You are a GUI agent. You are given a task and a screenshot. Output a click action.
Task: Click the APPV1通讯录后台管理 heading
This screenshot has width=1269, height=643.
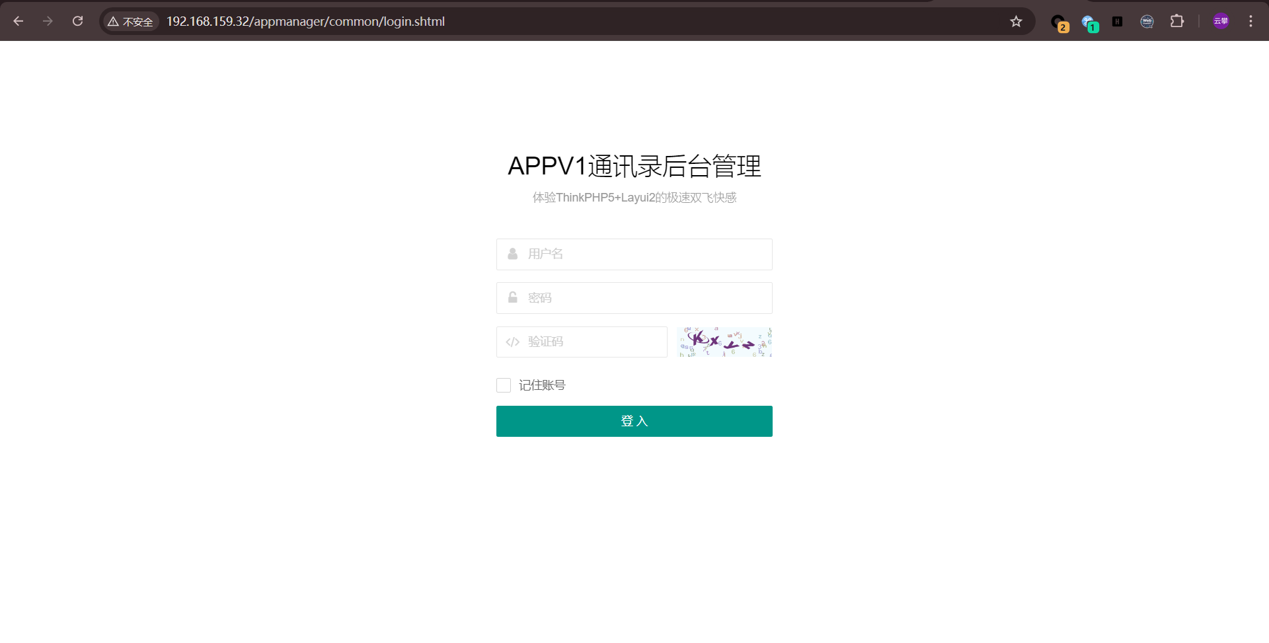point(634,166)
